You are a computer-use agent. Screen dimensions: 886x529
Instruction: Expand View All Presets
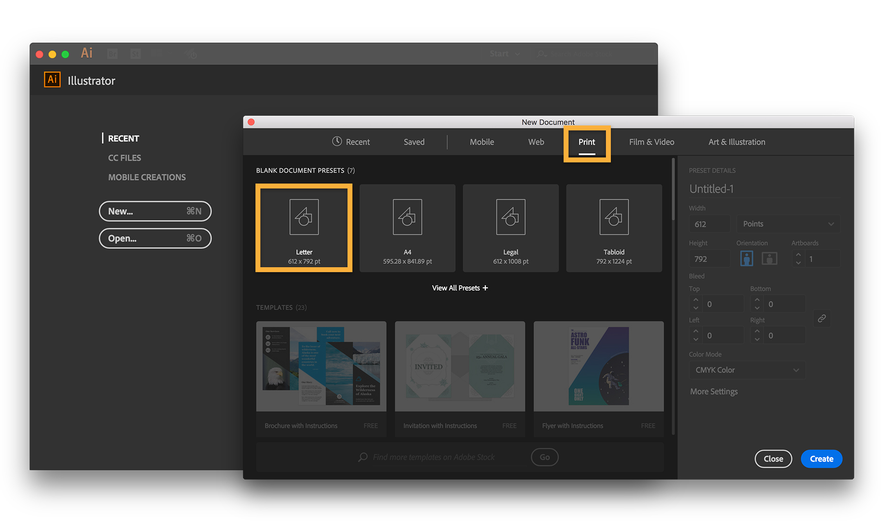(x=460, y=288)
